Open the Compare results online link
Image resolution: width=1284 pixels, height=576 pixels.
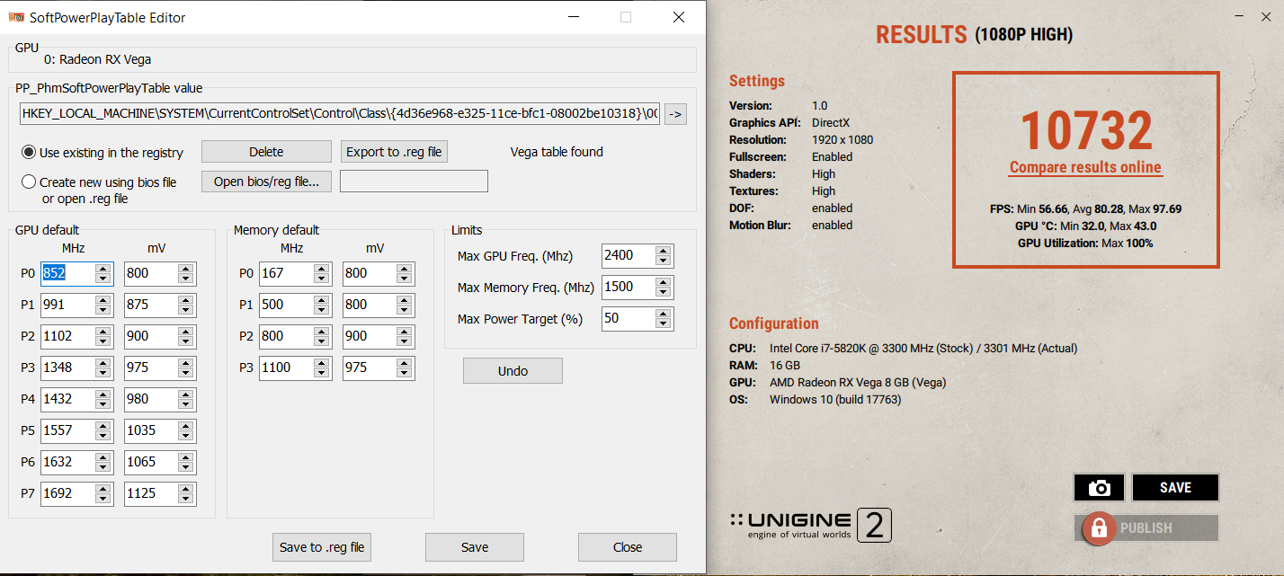(1085, 167)
